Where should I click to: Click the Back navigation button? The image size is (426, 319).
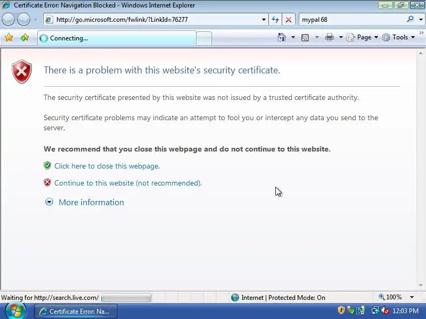click(x=8, y=20)
